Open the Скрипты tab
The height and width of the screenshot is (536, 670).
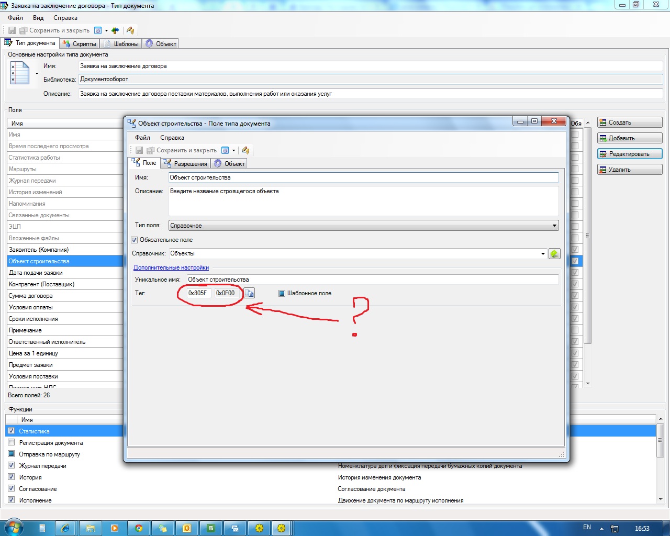pos(80,44)
